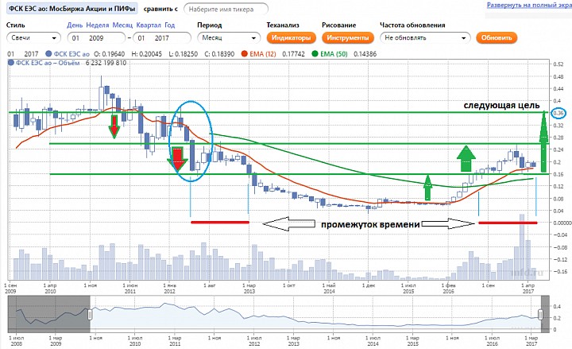This screenshot has width=572, height=349.
Task: Click the ticker compare input field
Action: (226, 9)
